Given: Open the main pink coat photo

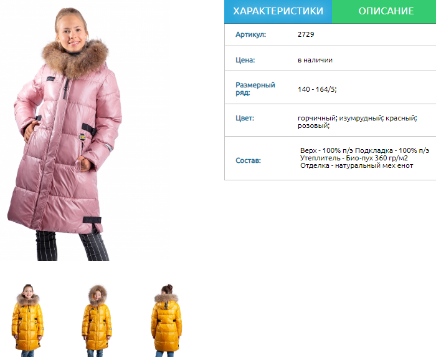Looking at the screenshot, I should click(x=65, y=134).
